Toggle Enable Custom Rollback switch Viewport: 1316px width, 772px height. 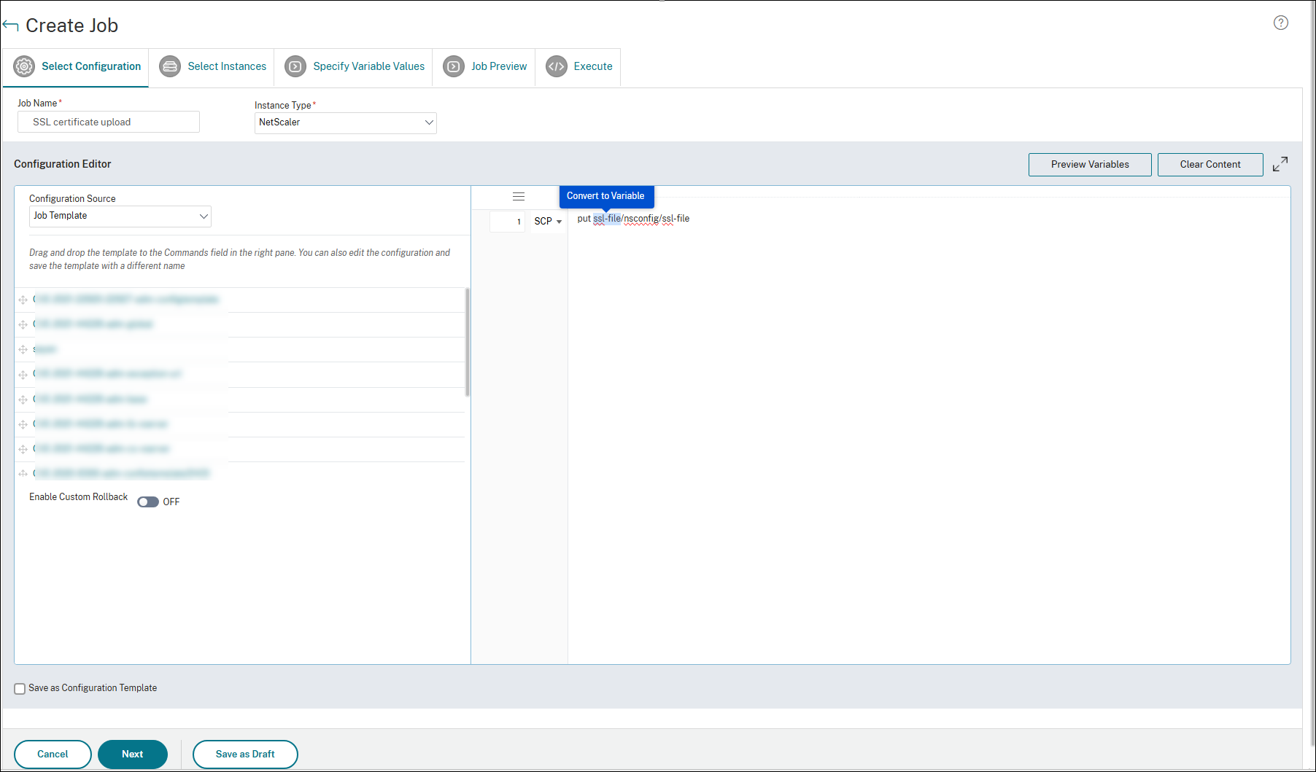pyautogui.click(x=148, y=502)
